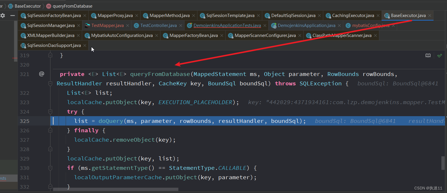Close the XMLMapperBuilder.java tab
The height and width of the screenshot is (193, 447).
78,35
